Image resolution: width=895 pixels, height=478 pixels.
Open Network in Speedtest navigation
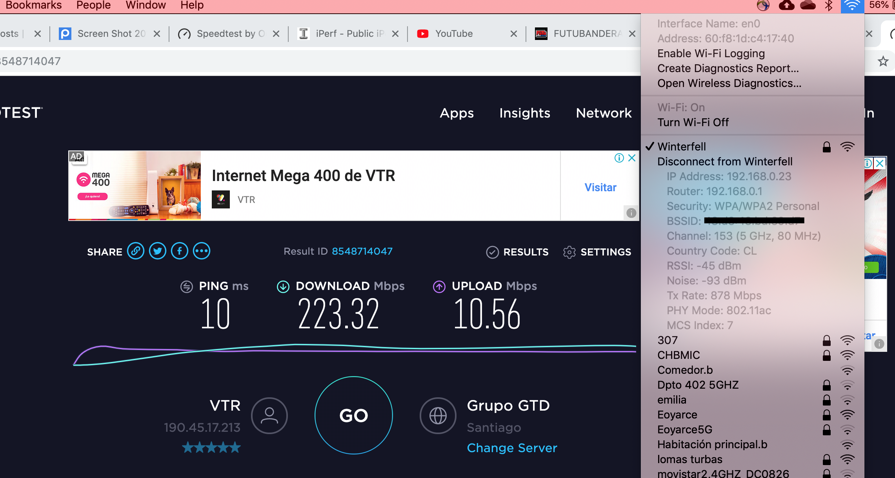pyautogui.click(x=604, y=113)
